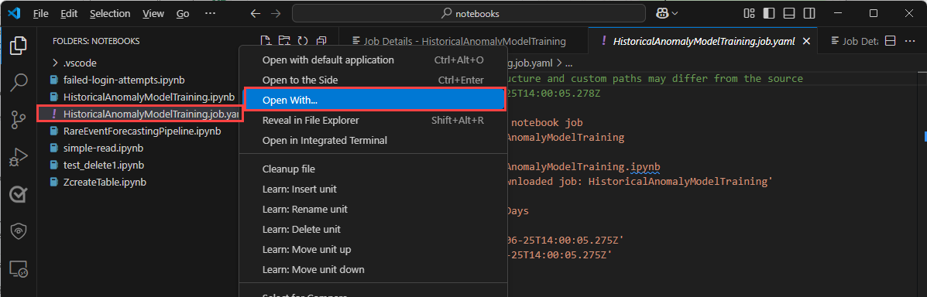
Task: Click the New File icon in explorer header
Action: click(x=266, y=41)
